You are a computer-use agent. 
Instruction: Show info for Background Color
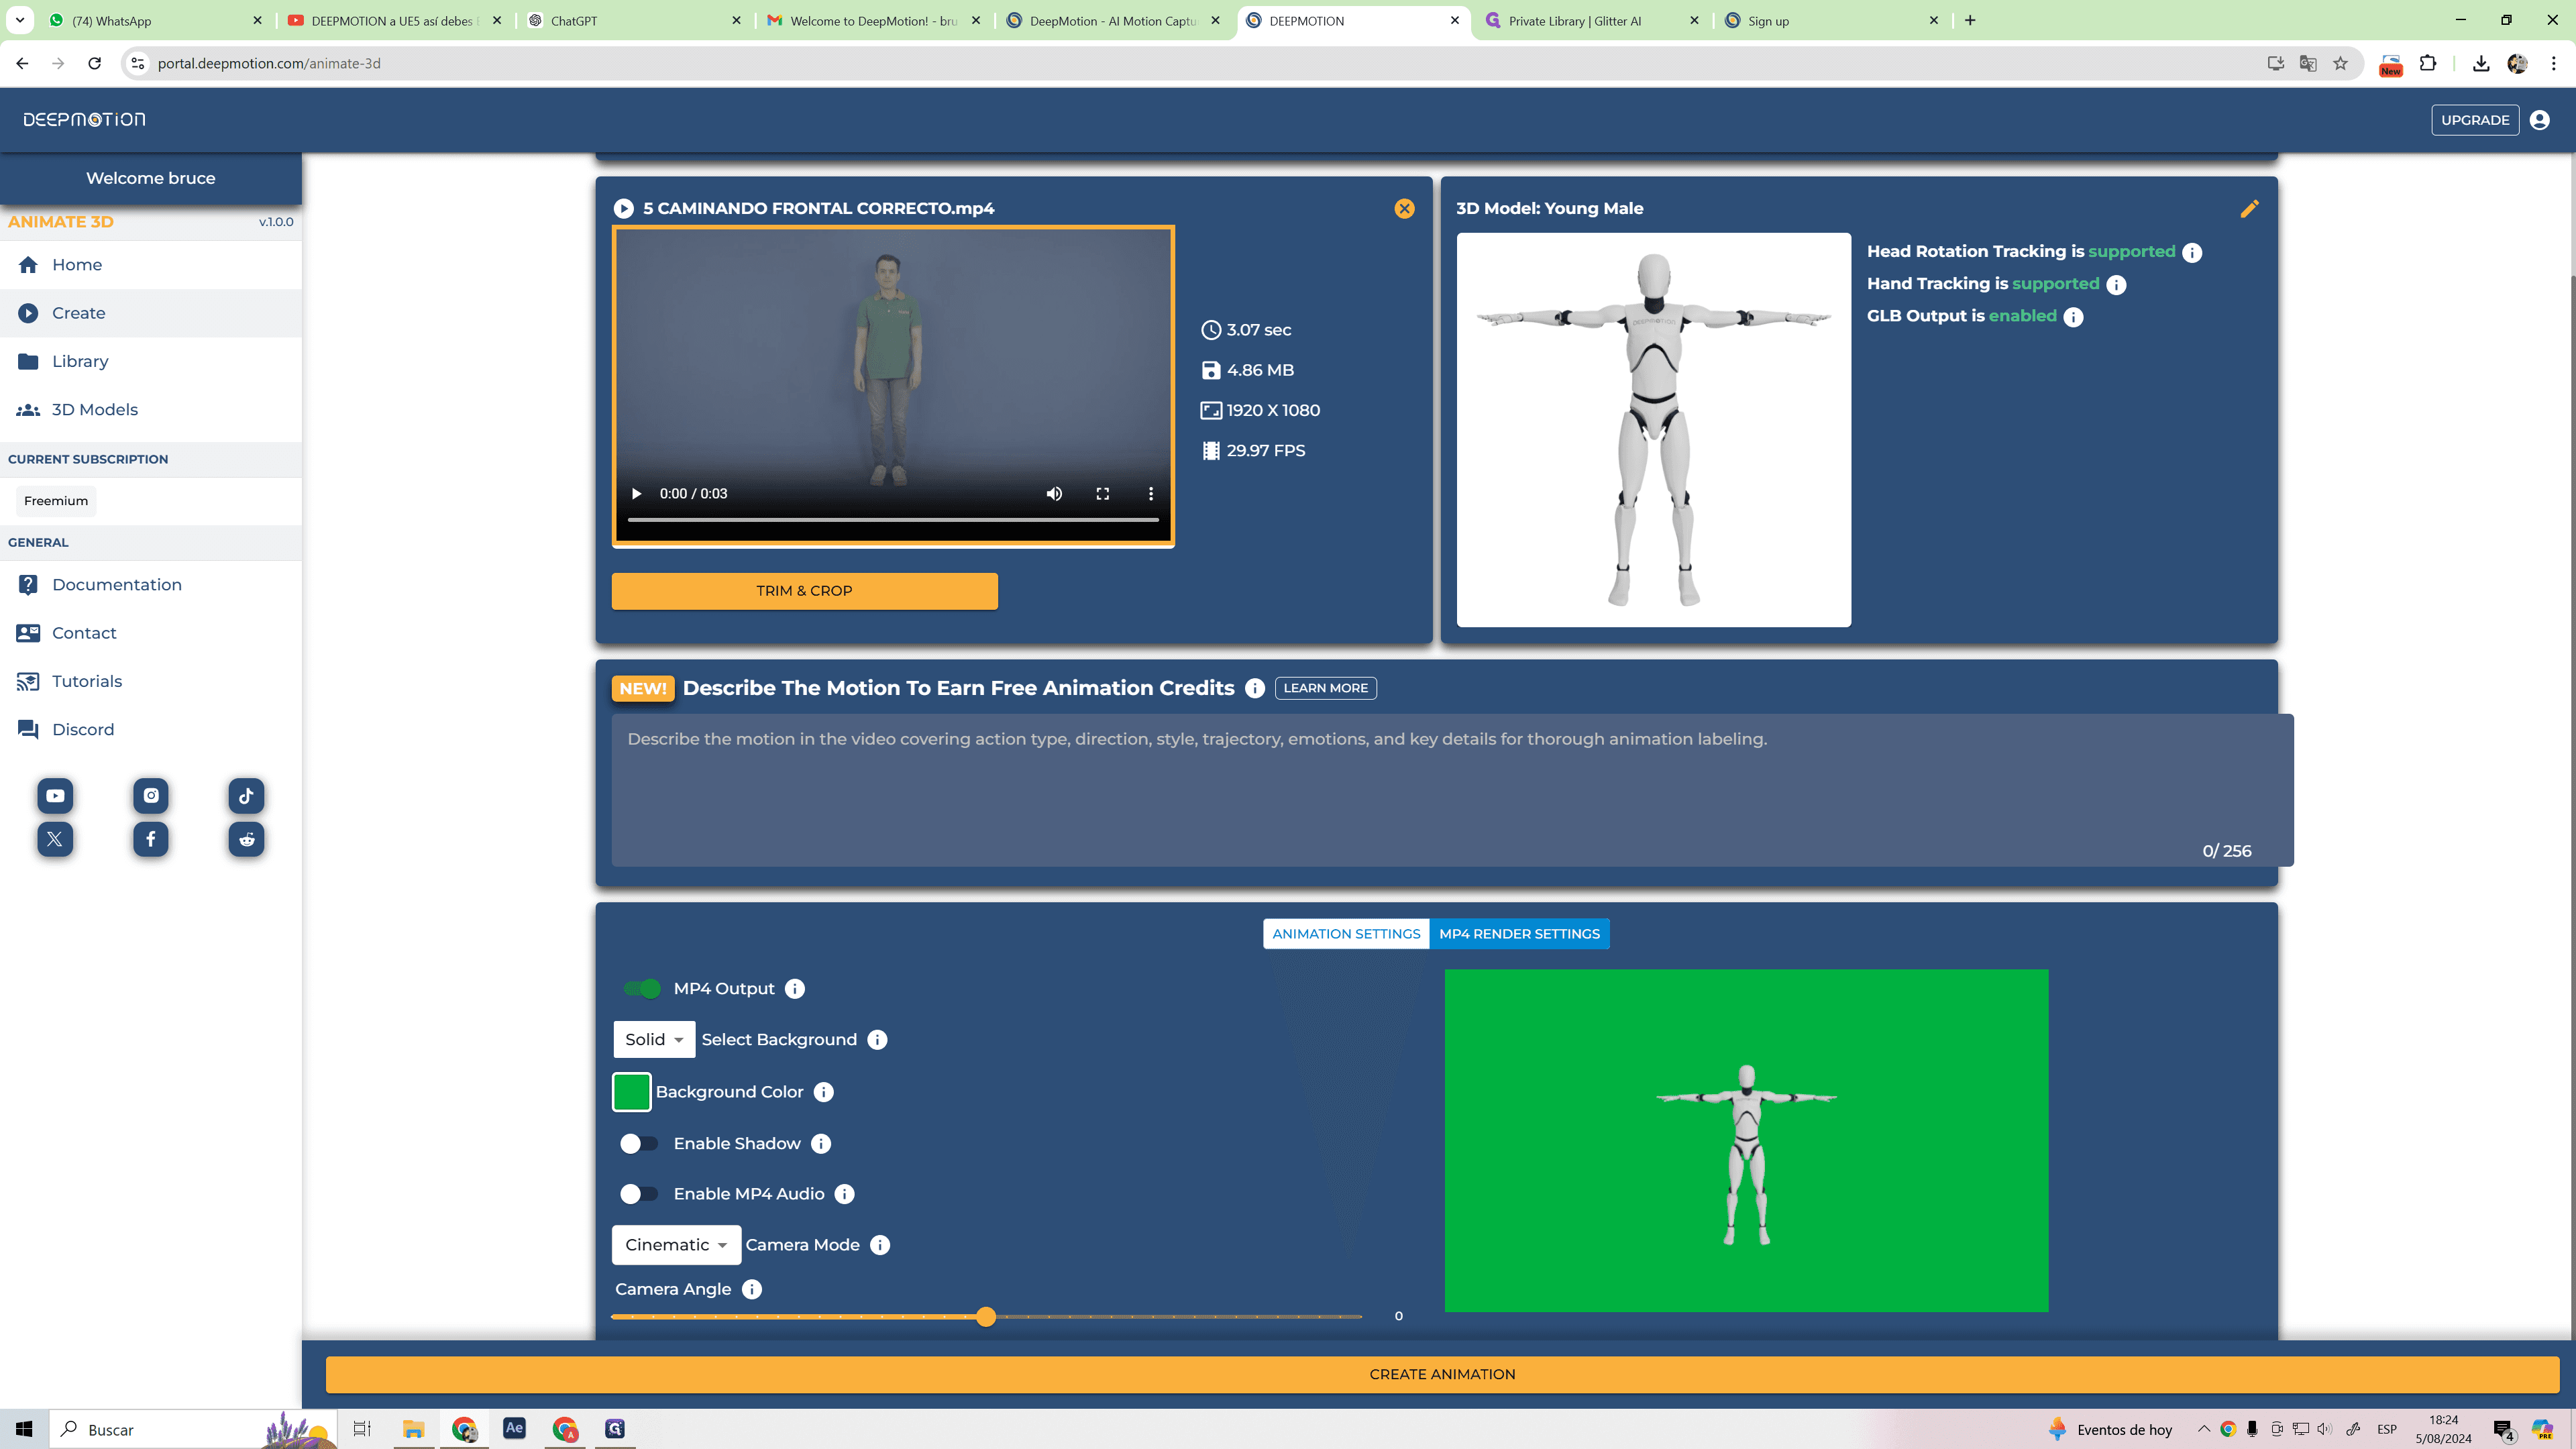[824, 1092]
